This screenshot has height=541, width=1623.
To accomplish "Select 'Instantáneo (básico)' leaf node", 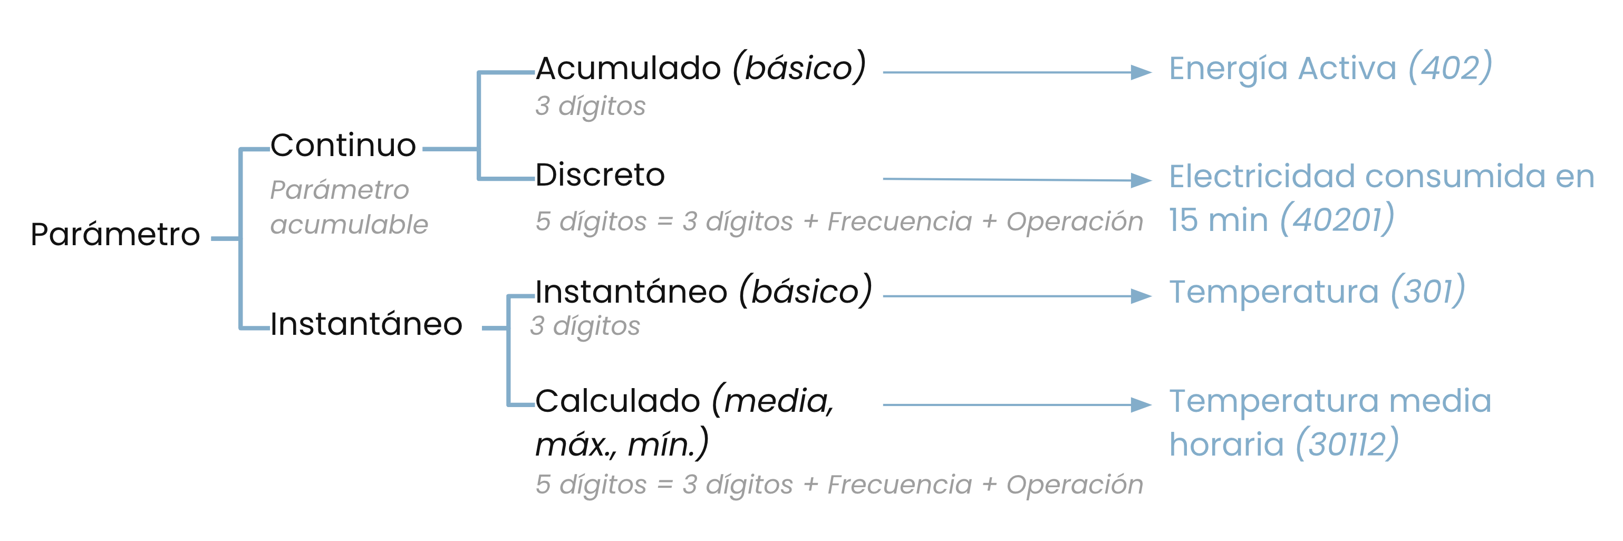I will pos(704,291).
